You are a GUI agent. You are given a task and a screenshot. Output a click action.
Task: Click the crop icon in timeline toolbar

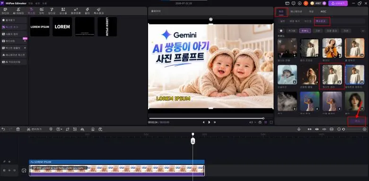click(68, 129)
